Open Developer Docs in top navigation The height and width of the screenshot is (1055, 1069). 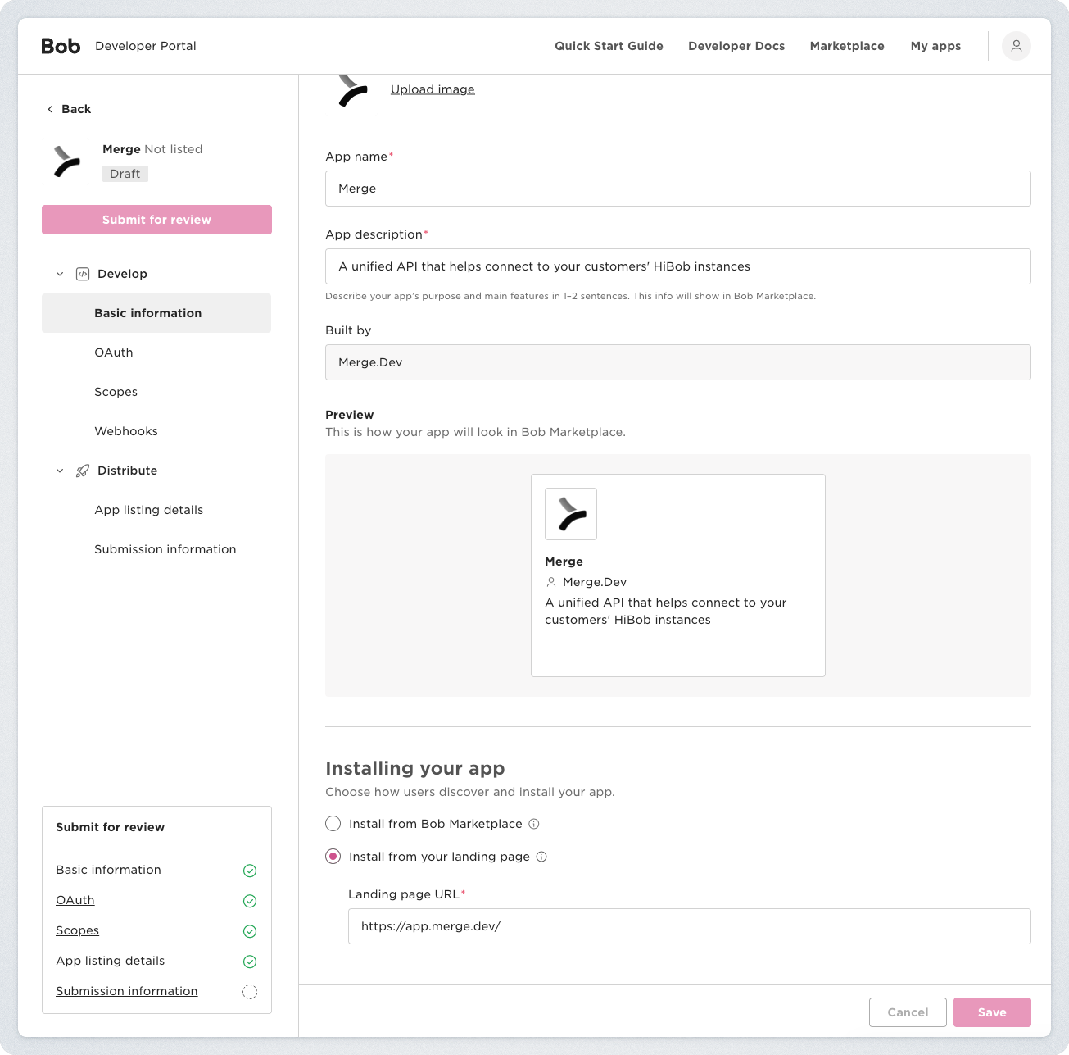736,46
